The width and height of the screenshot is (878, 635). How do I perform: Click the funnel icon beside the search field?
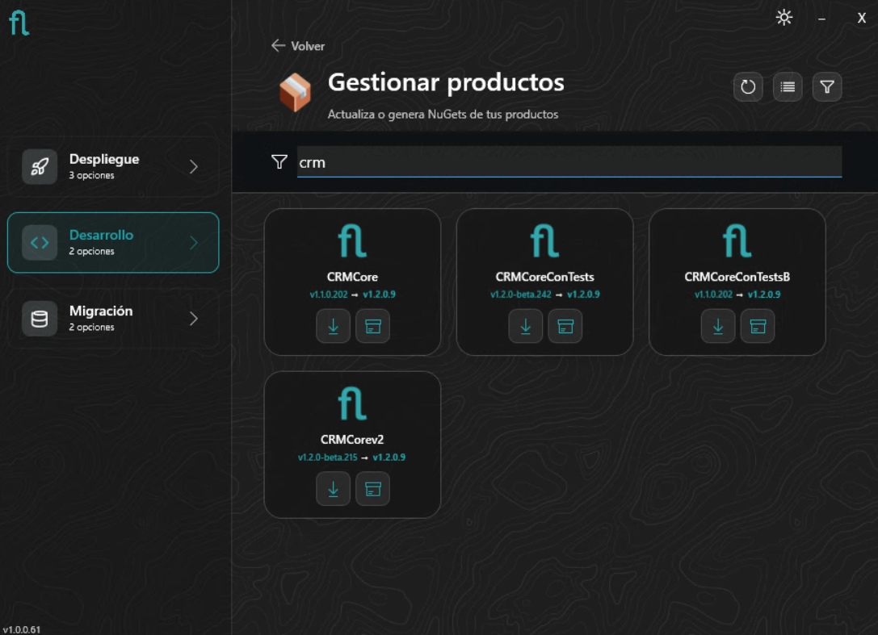[279, 162]
